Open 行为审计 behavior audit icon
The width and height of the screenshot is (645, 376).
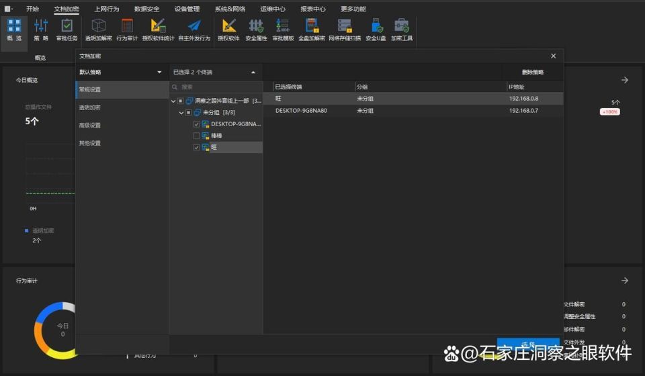127,26
